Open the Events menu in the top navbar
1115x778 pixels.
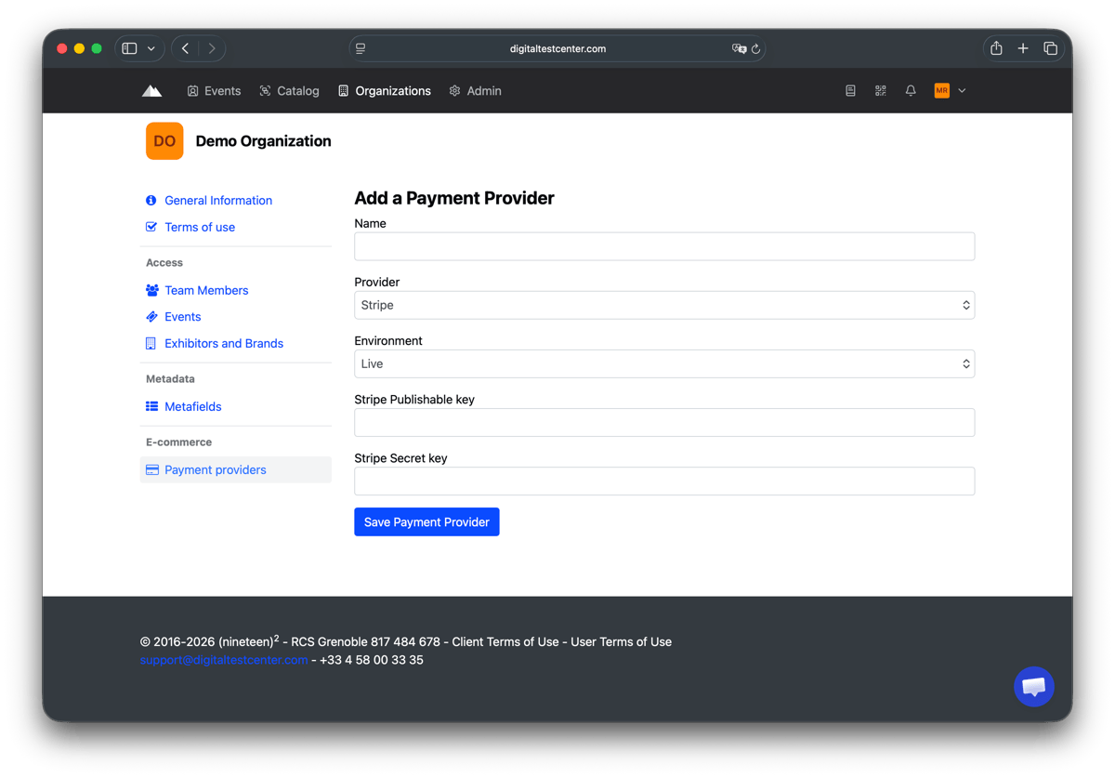214,91
